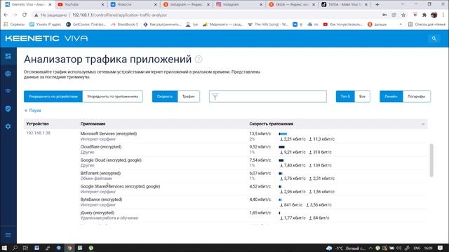Open the notification center icon
This screenshot has width=449, height=252.
[441, 248]
